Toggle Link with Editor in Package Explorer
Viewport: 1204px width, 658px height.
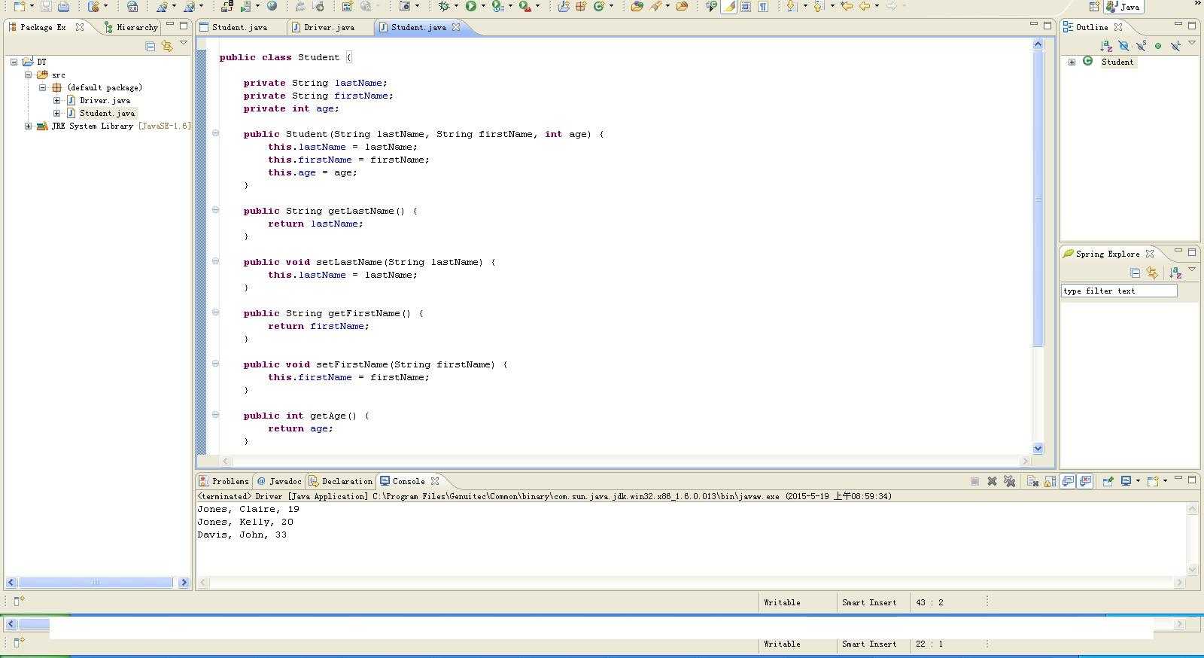(x=167, y=46)
